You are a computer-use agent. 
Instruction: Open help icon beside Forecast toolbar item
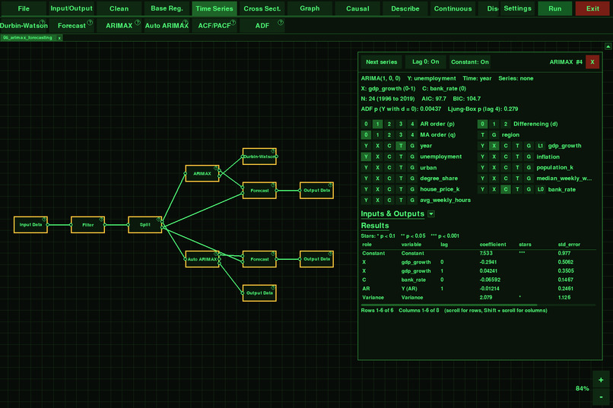pyautogui.click(x=90, y=22)
